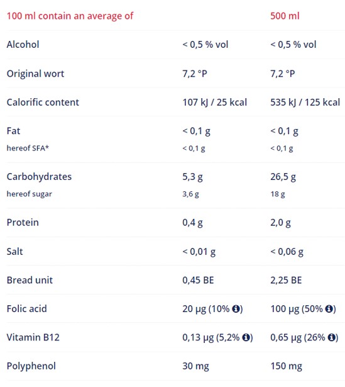Select the Protein value '2,0 g'
345x387 pixels.
click(280, 223)
